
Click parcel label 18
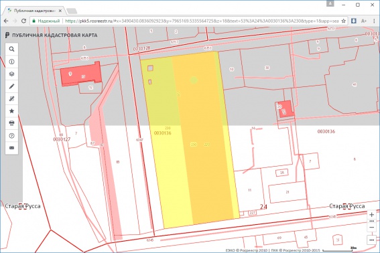pyautogui.click(x=282, y=173)
